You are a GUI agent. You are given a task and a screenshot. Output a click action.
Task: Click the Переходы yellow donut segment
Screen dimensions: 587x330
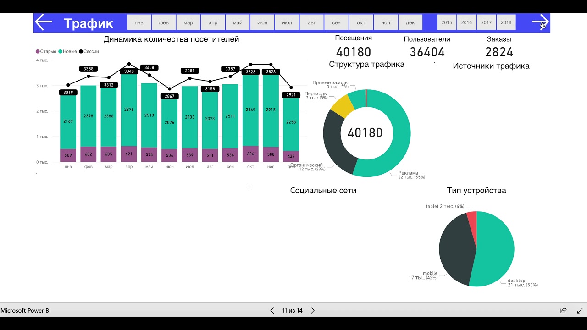coord(343,106)
